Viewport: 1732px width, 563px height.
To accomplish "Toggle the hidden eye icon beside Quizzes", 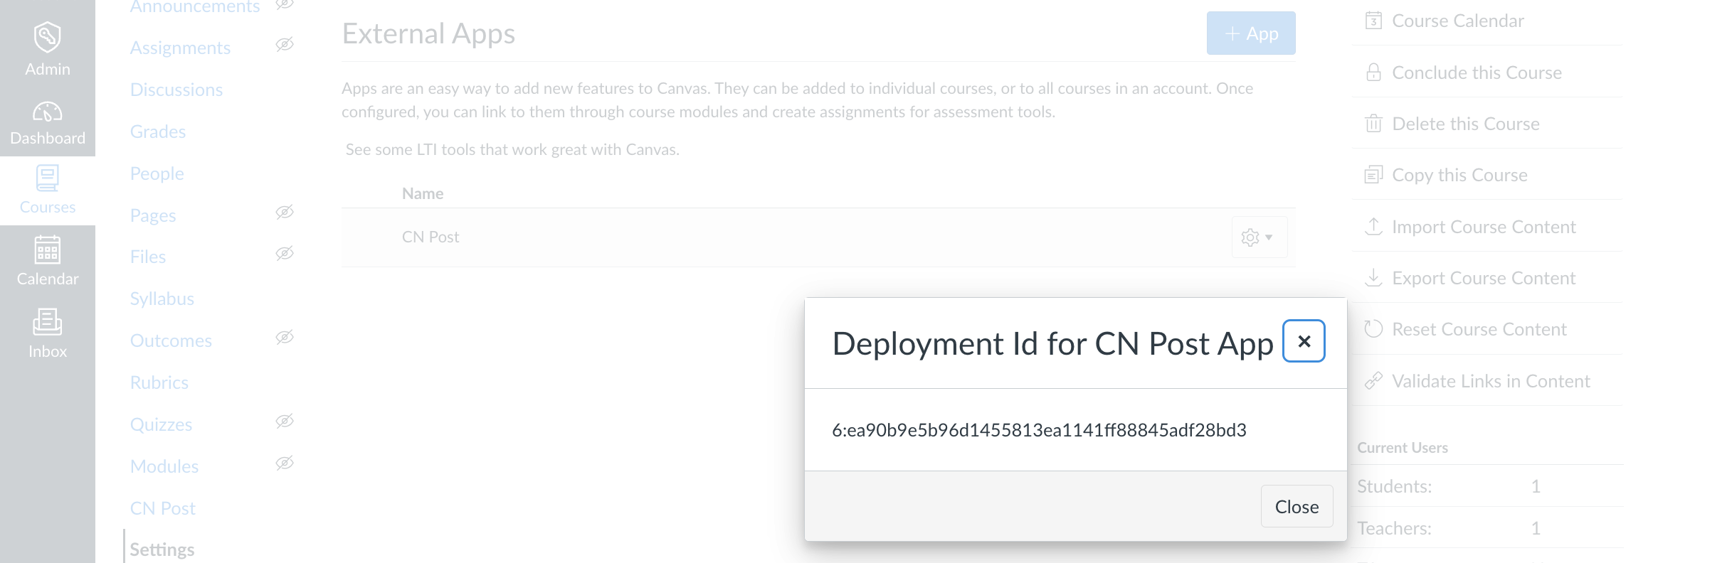I will click(x=285, y=422).
